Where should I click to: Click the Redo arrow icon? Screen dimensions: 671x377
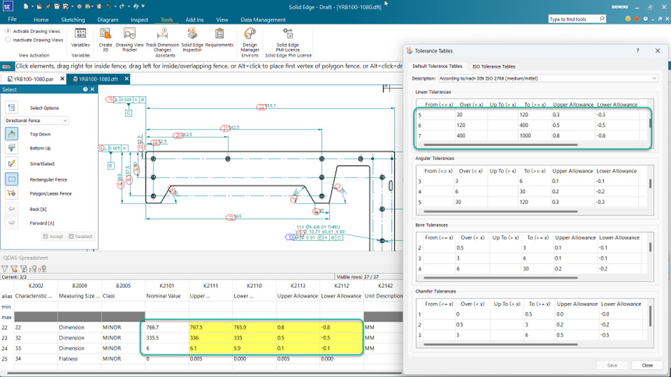122,6
